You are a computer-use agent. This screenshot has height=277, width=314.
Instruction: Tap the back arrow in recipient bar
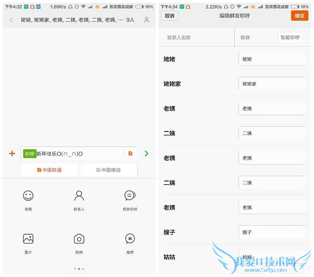pos(11,20)
